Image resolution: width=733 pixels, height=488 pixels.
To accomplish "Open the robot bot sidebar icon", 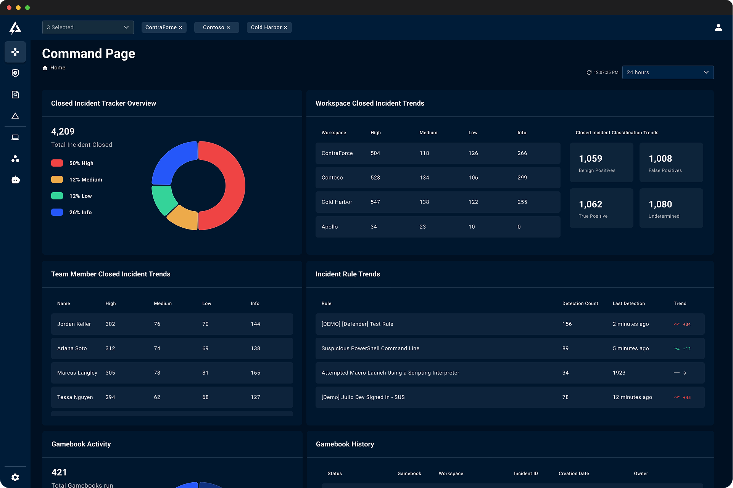I will coord(15,180).
